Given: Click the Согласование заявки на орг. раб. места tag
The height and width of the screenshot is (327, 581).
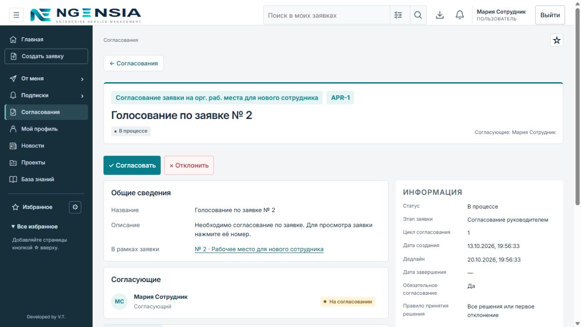Looking at the screenshot, I should pyautogui.click(x=217, y=98).
